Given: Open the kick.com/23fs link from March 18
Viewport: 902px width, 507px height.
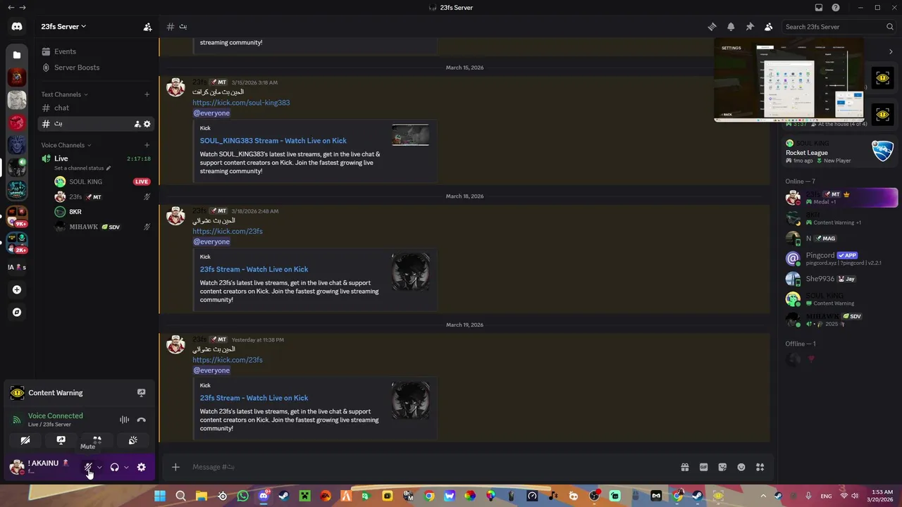Looking at the screenshot, I should click(x=228, y=232).
